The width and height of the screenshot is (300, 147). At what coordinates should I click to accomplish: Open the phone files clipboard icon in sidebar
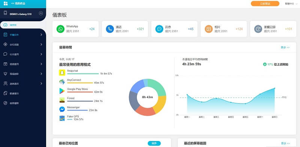coord(5,35)
